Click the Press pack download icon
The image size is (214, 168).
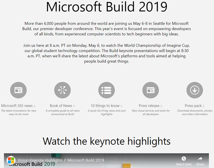(195, 90)
